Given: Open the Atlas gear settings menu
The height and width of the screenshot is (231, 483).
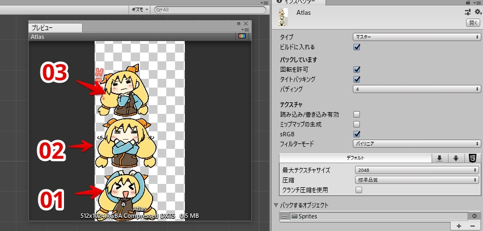Looking at the screenshot, I should coord(478,12).
